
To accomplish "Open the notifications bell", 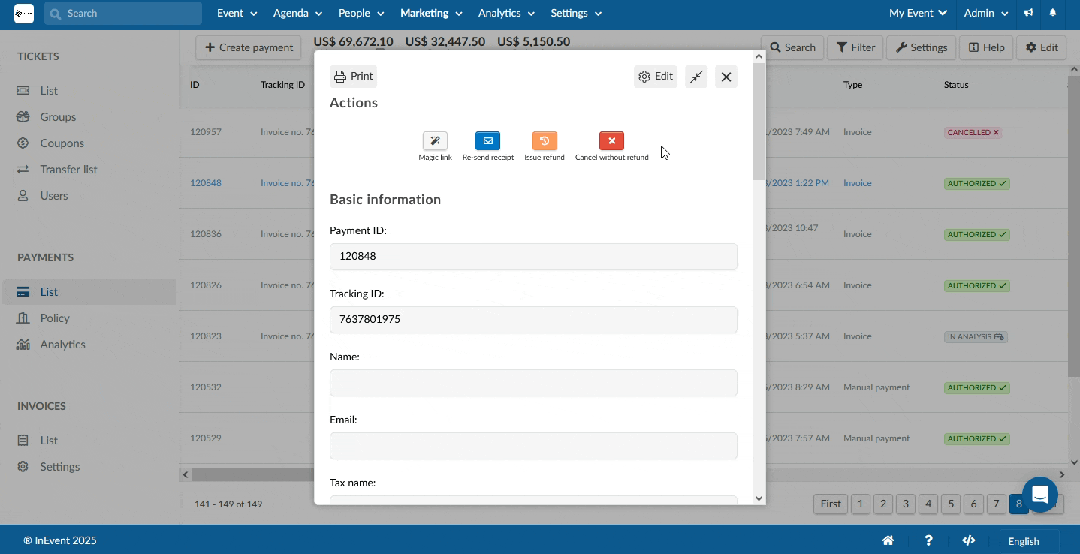I will tap(1053, 13).
